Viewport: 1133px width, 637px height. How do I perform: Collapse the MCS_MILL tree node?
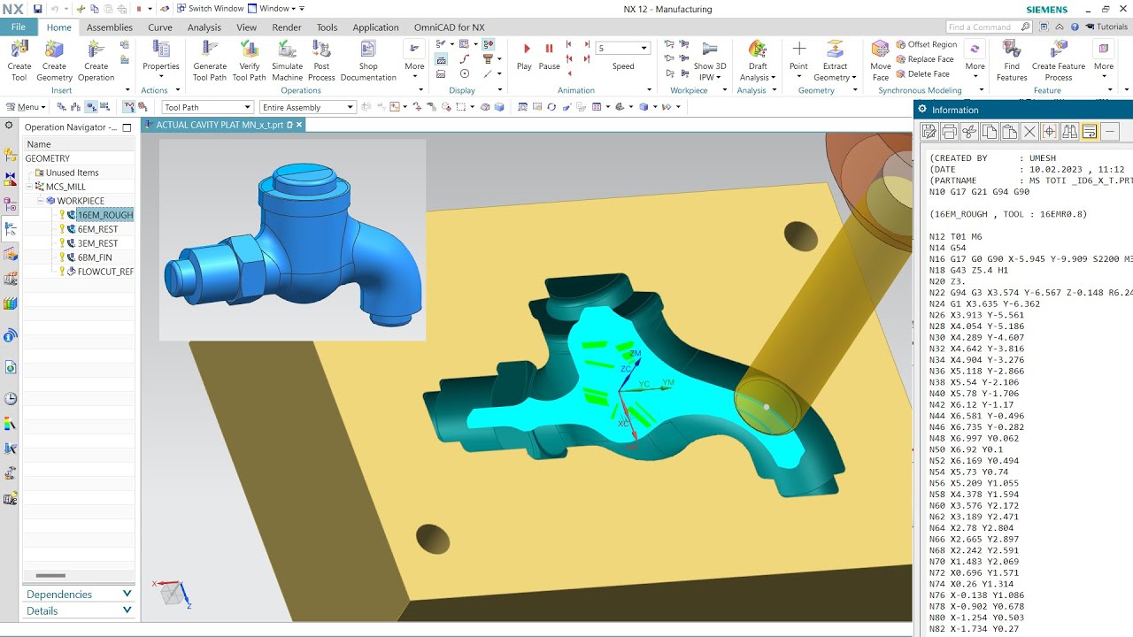point(29,187)
